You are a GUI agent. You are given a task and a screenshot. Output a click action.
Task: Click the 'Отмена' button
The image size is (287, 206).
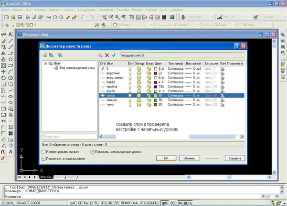click(x=189, y=158)
